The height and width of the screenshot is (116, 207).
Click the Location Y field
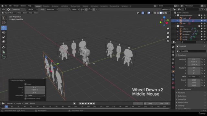point(194,62)
